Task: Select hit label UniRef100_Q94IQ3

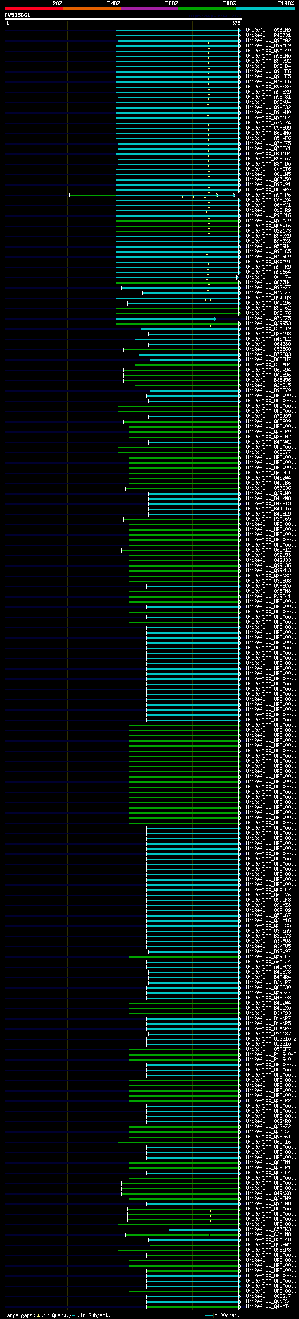Action: tap(268, 298)
